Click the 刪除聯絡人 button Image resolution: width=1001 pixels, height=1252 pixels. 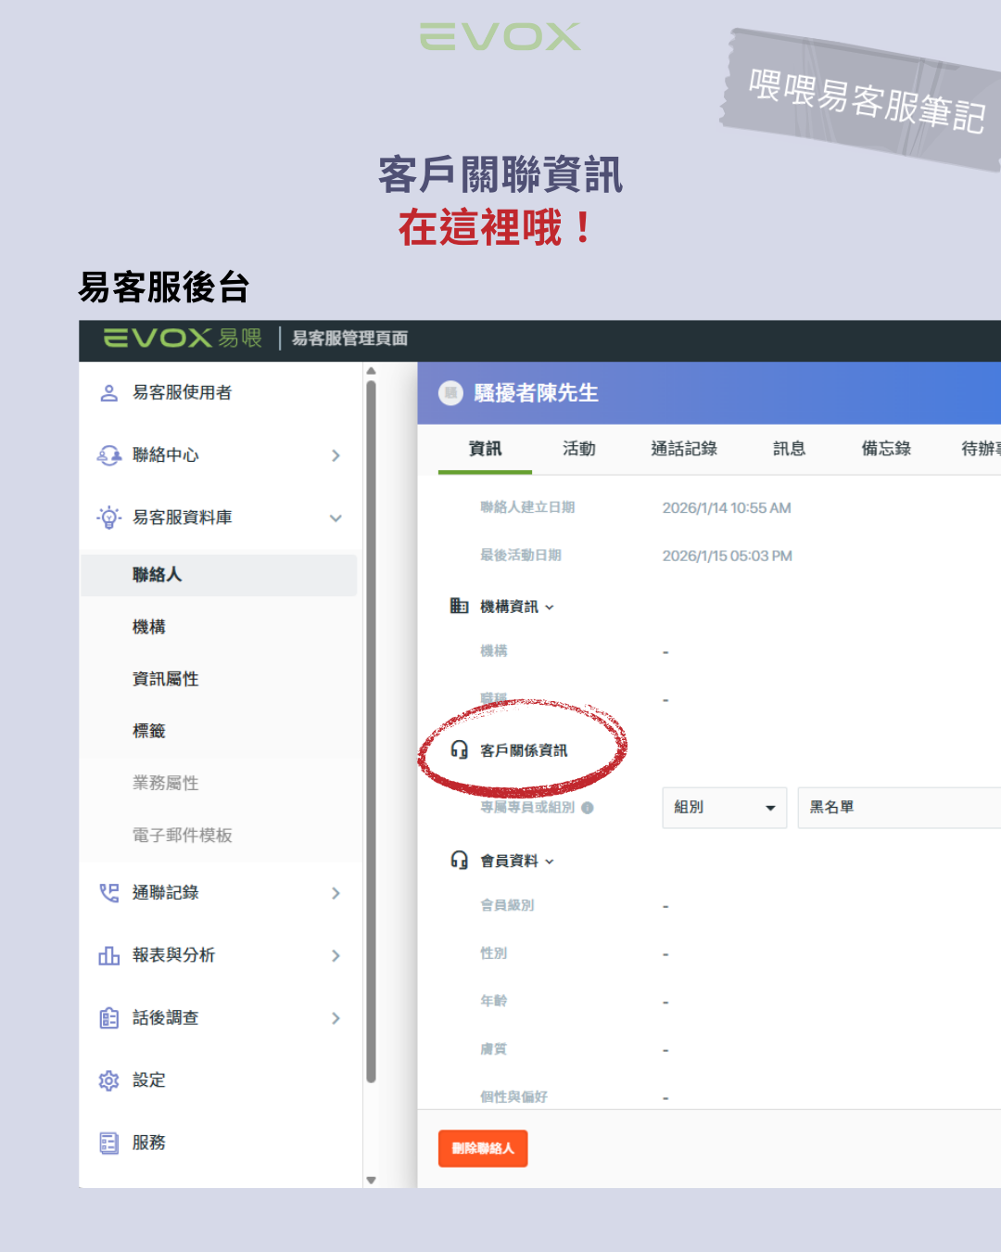pos(483,1148)
